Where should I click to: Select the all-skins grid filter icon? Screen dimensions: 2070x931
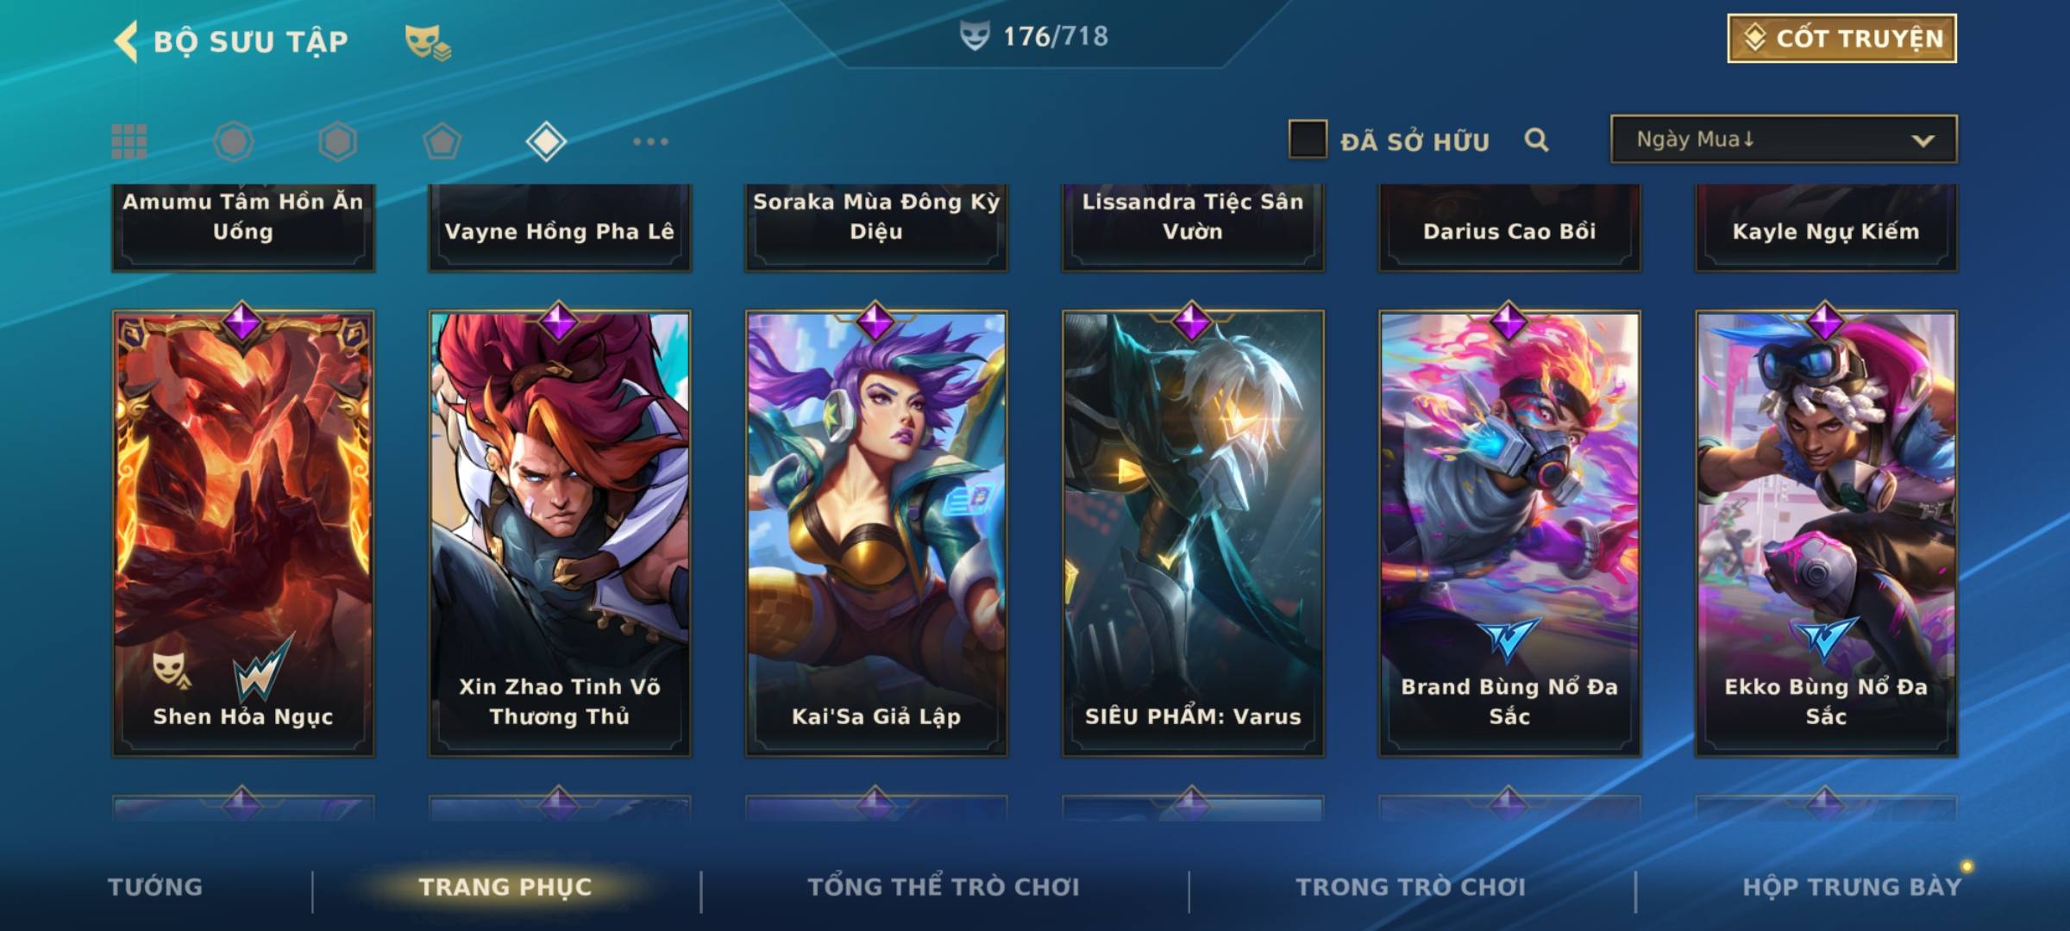click(129, 141)
